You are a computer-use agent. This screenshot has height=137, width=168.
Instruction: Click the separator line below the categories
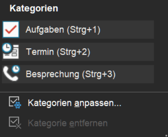[x=84, y=92]
